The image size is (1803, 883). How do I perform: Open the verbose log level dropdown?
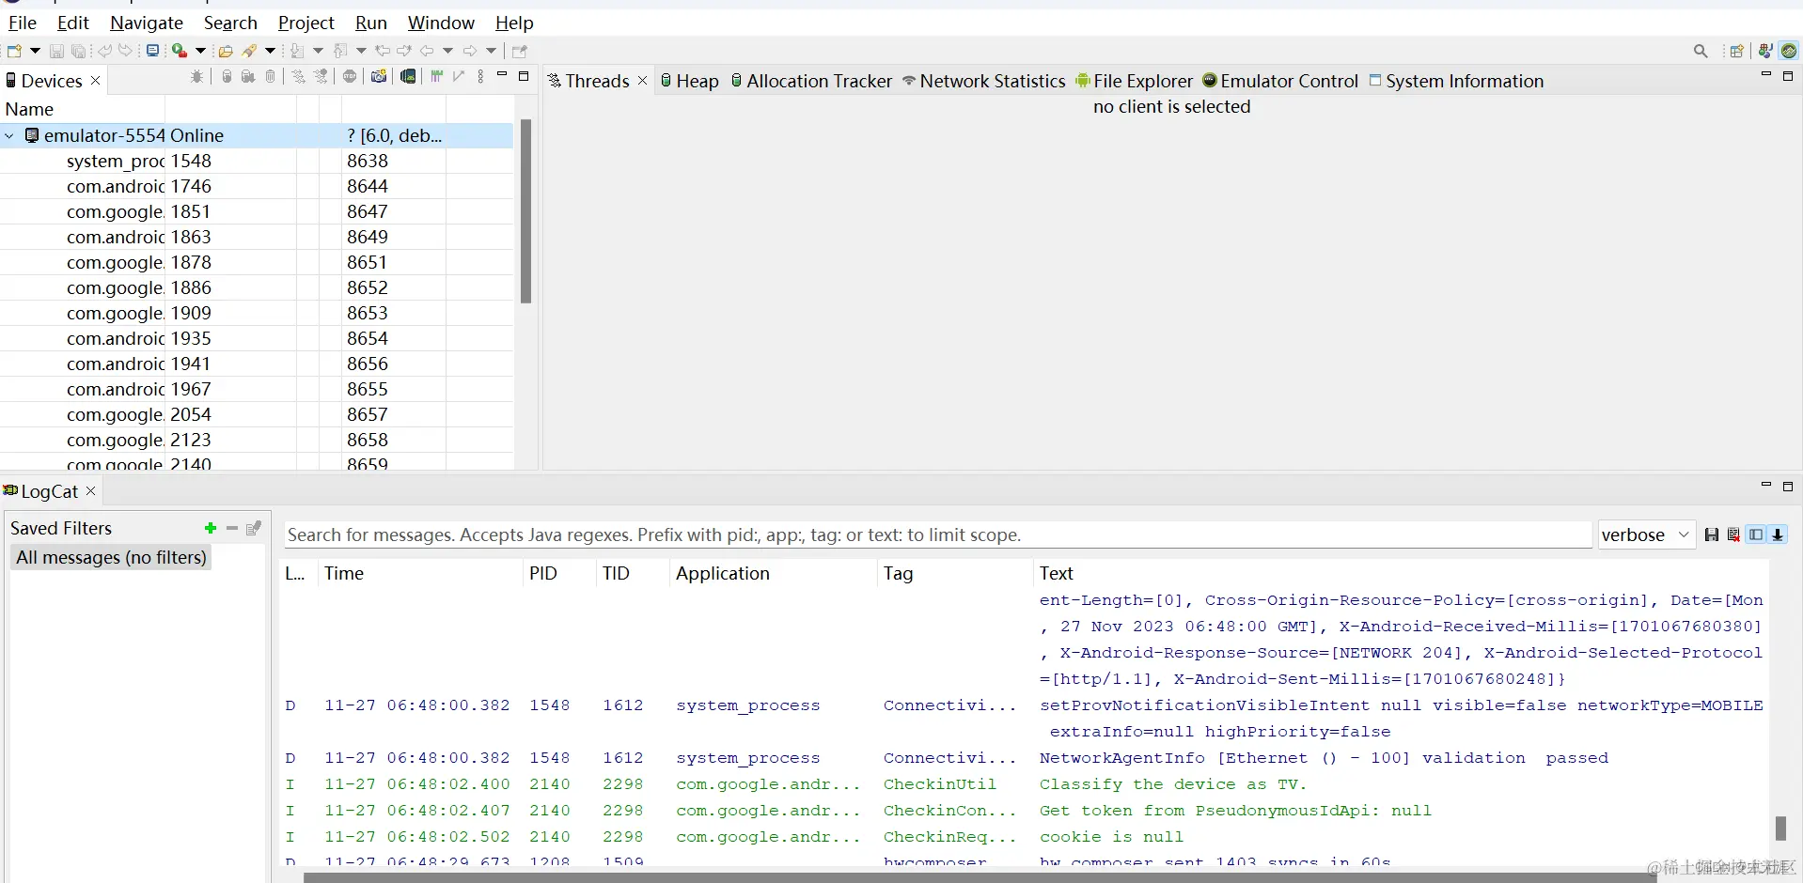click(1646, 535)
